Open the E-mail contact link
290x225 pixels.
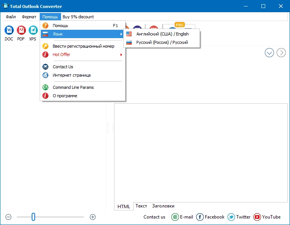point(182,217)
